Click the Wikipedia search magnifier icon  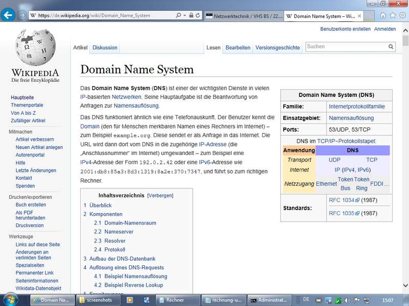tap(391, 47)
